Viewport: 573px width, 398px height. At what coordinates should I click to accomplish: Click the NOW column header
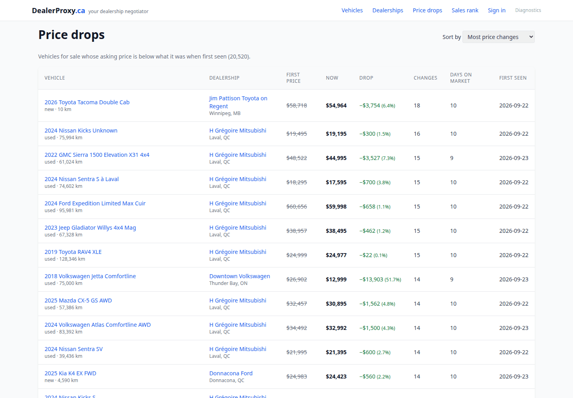tap(332, 78)
